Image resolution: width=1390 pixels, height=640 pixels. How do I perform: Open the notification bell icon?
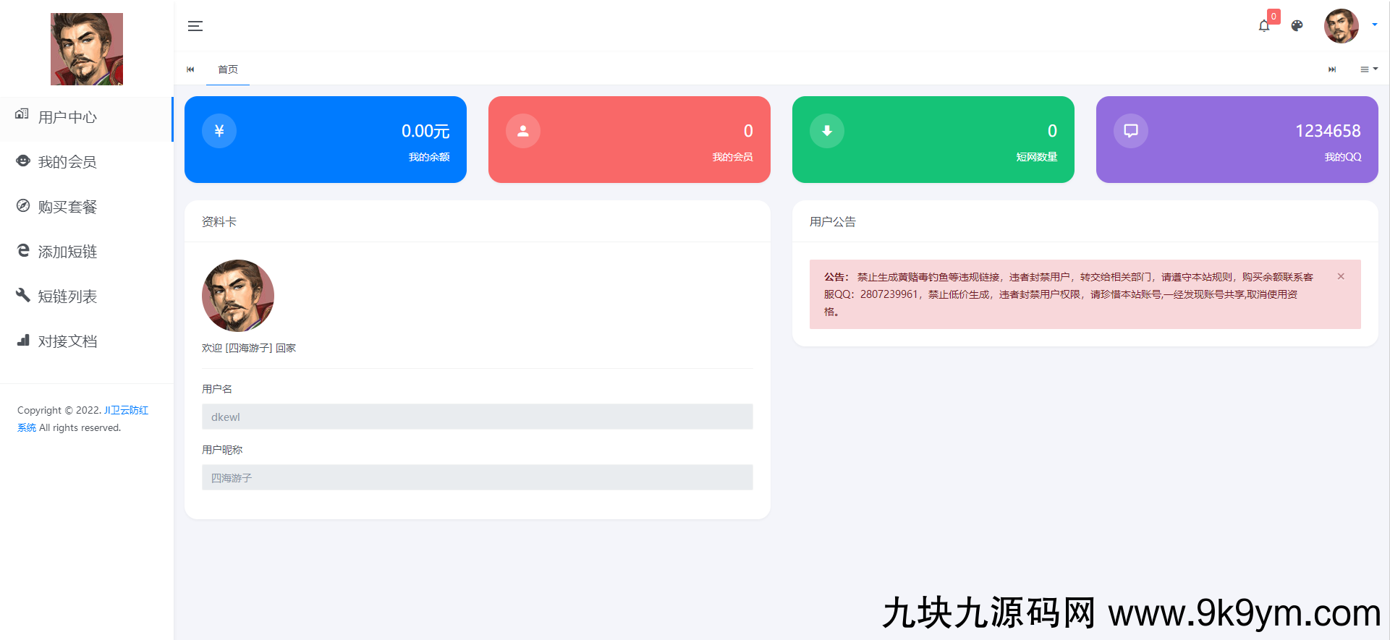[1264, 26]
